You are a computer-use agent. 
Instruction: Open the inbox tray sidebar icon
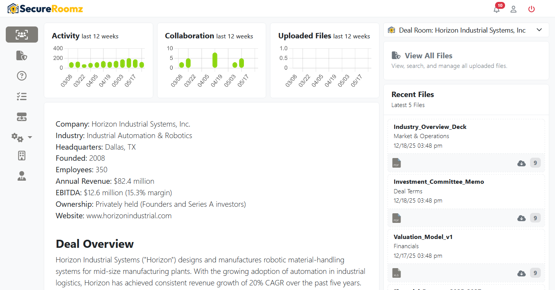tap(22, 117)
